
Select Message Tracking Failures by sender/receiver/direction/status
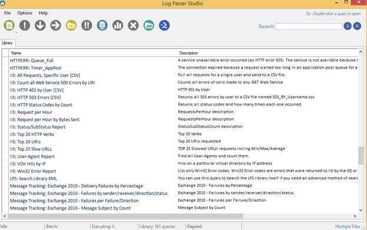pos(89,194)
